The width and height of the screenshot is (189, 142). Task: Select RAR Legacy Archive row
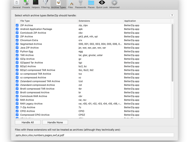pyautogui.click(x=93, y=104)
